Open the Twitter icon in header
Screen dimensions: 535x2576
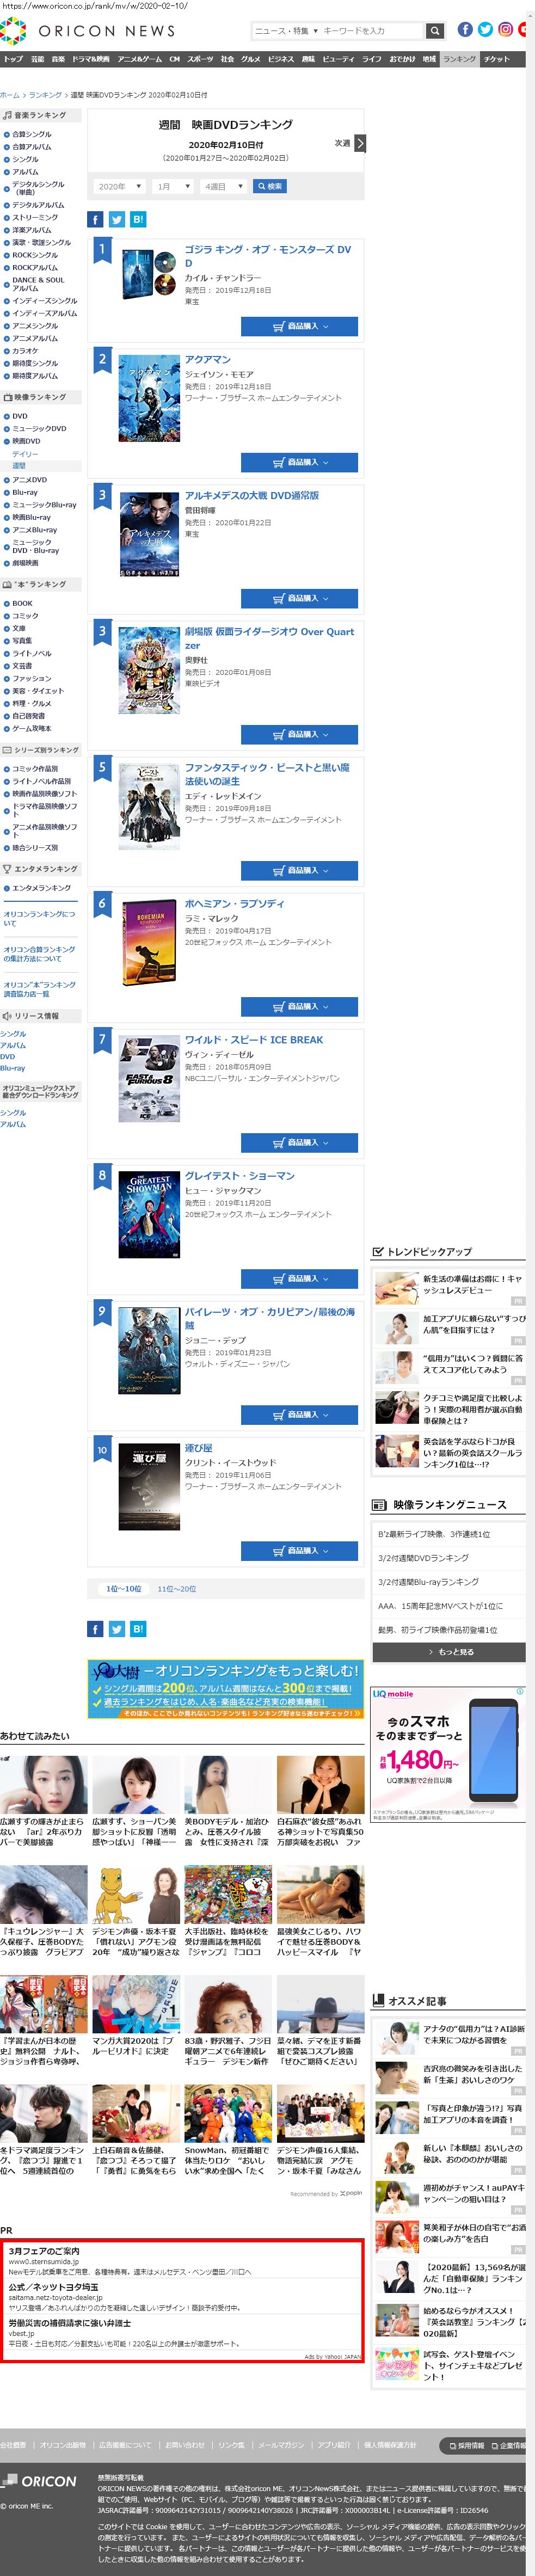click(x=485, y=30)
